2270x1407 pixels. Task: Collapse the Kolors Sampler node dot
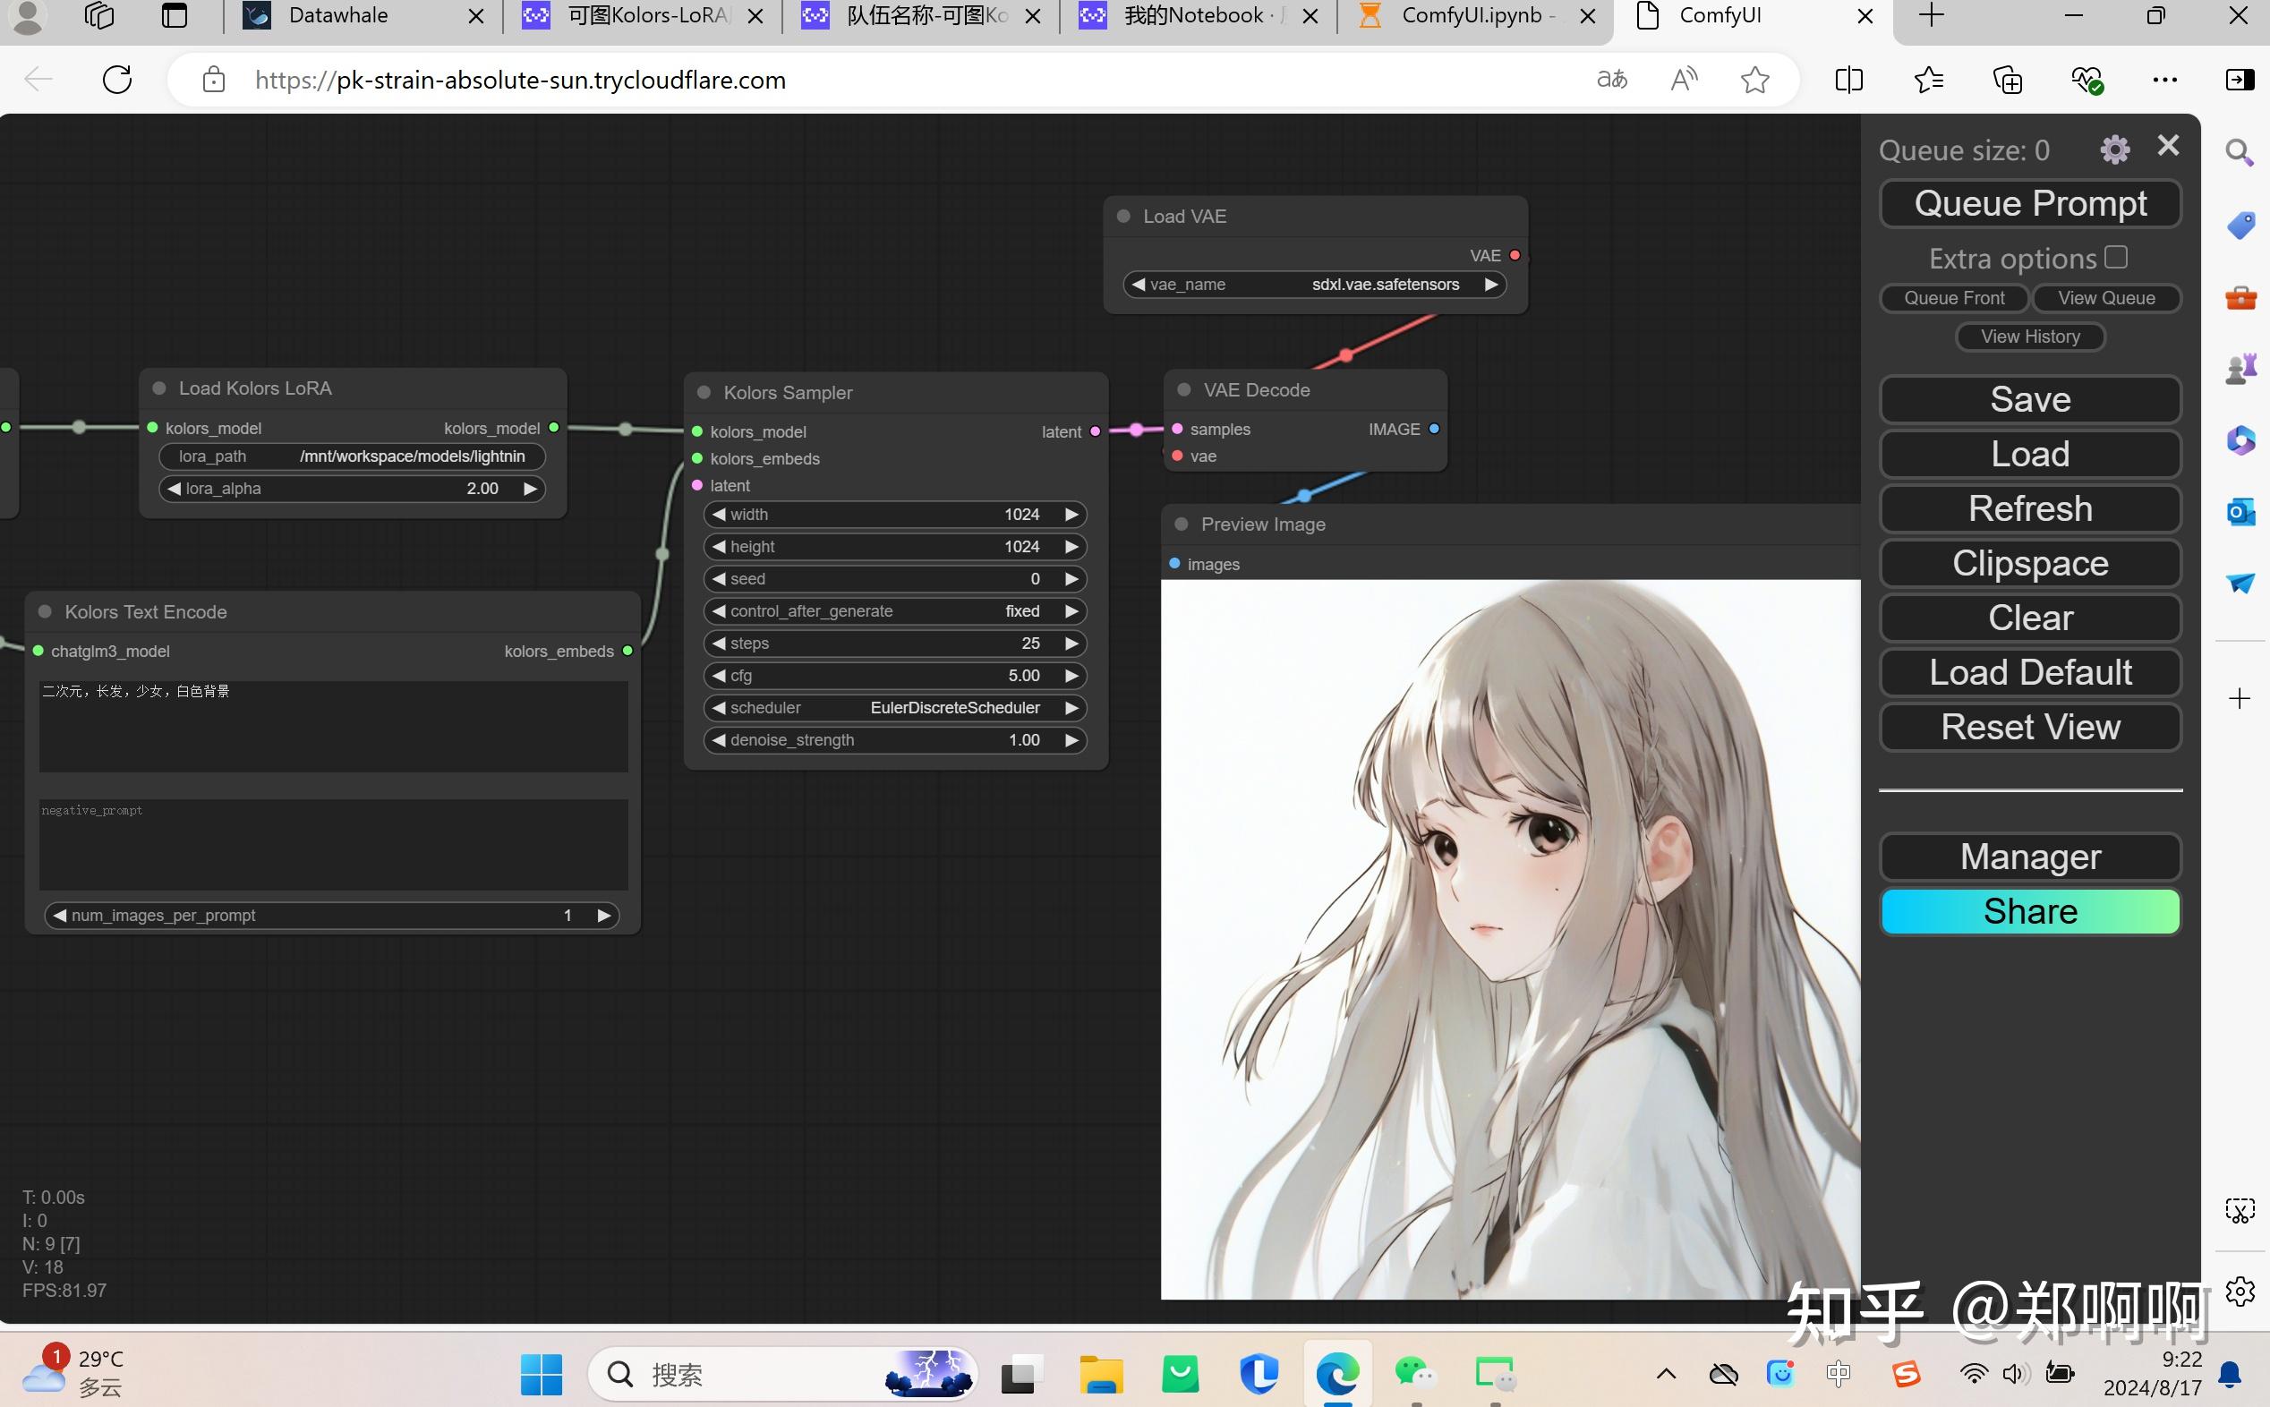(x=704, y=393)
